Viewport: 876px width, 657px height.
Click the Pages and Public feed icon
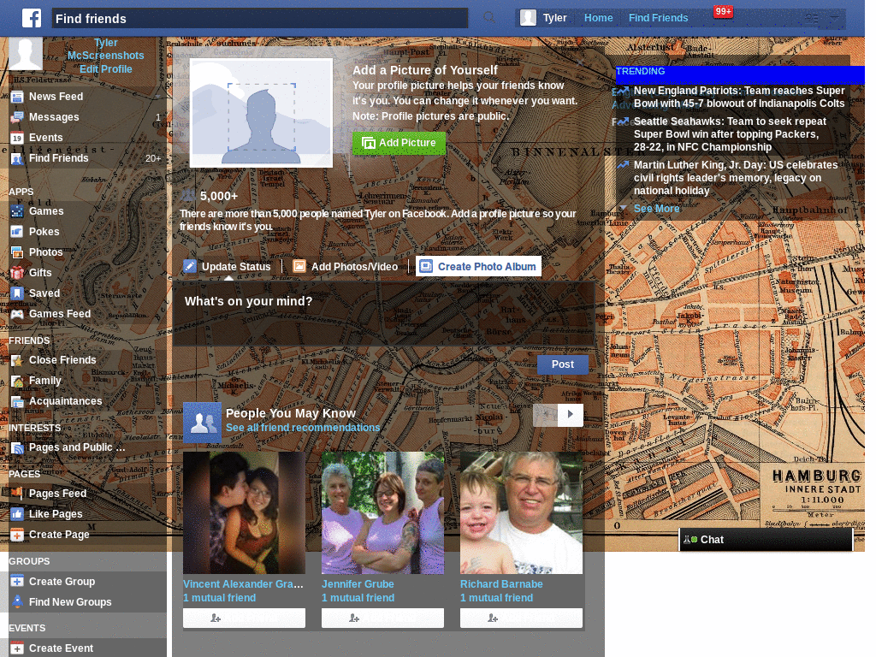pos(17,447)
